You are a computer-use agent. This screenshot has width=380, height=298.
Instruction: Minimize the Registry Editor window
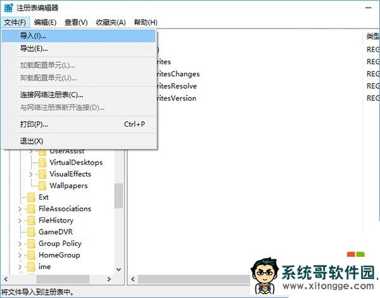(x=369, y=8)
